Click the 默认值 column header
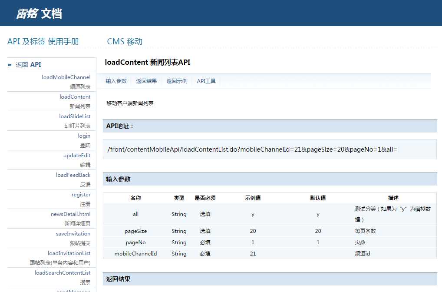442x292 pixels. click(318, 198)
